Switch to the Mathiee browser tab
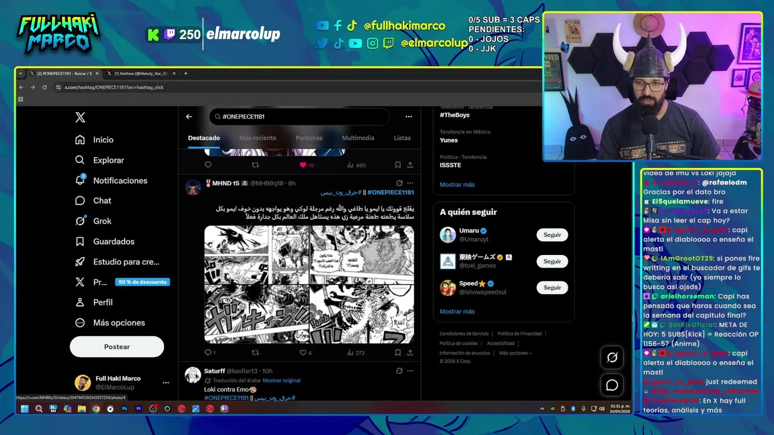Image resolution: width=774 pixels, height=435 pixels. coord(141,74)
